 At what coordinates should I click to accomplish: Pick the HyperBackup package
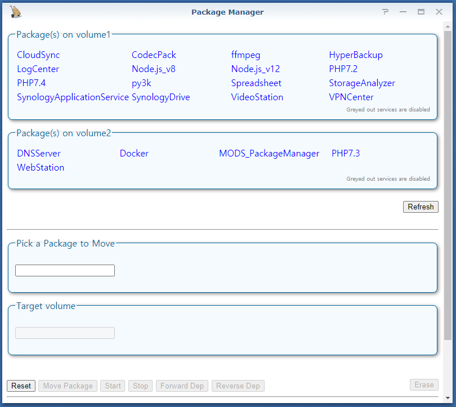pyautogui.click(x=356, y=55)
